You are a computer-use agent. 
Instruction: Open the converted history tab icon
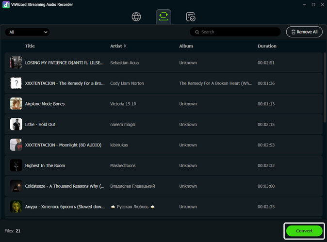(191, 17)
